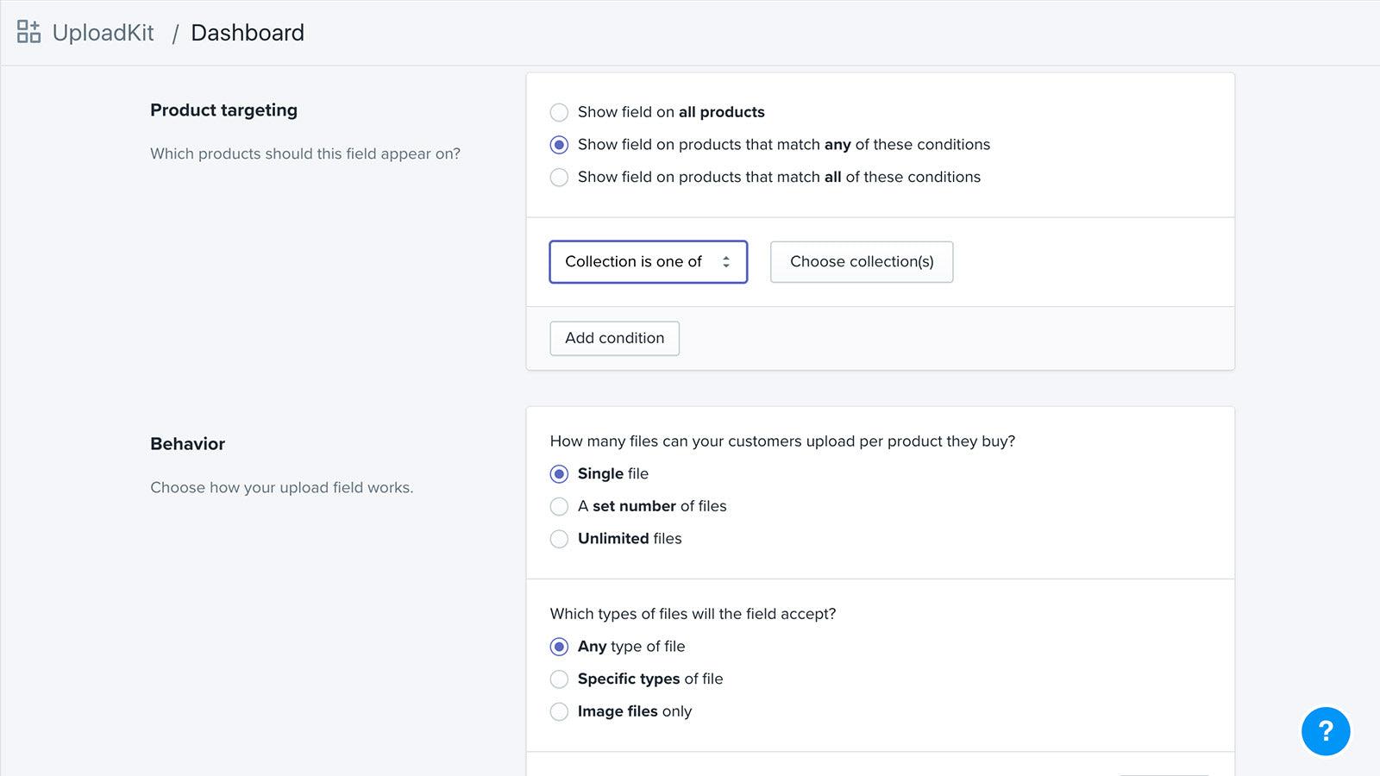1380x776 pixels.
Task: Open help using the blue question mark icon
Action: [x=1326, y=730]
